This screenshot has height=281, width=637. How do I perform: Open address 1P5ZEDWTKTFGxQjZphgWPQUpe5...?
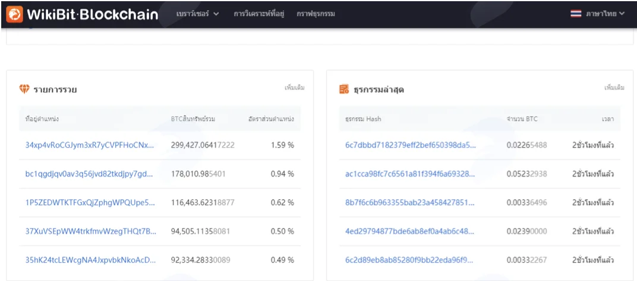pyautogui.click(x=90, y=202)
